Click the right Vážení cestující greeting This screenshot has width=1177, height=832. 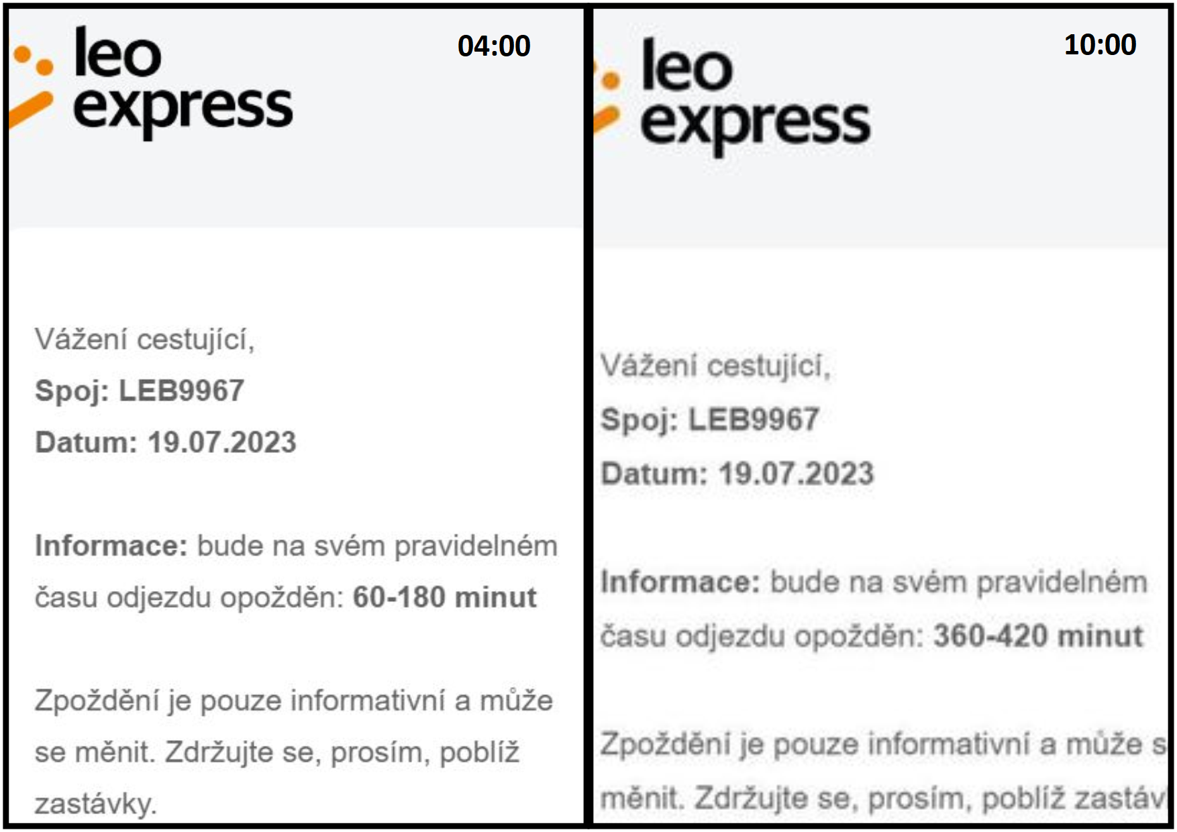click(x=715, y=366)
